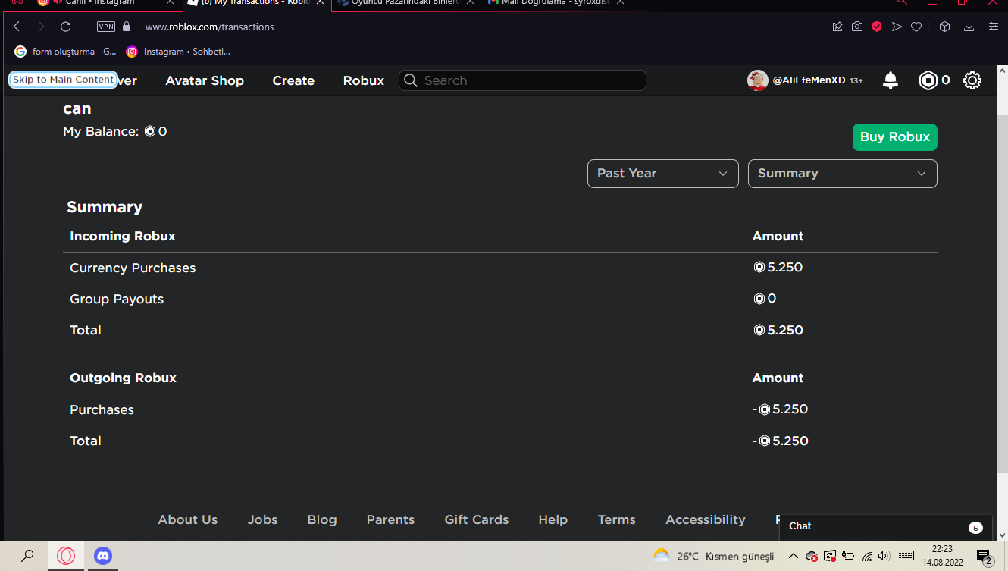Take a snapshot with camera icon

pyautogui.click(x=857, y=27)
